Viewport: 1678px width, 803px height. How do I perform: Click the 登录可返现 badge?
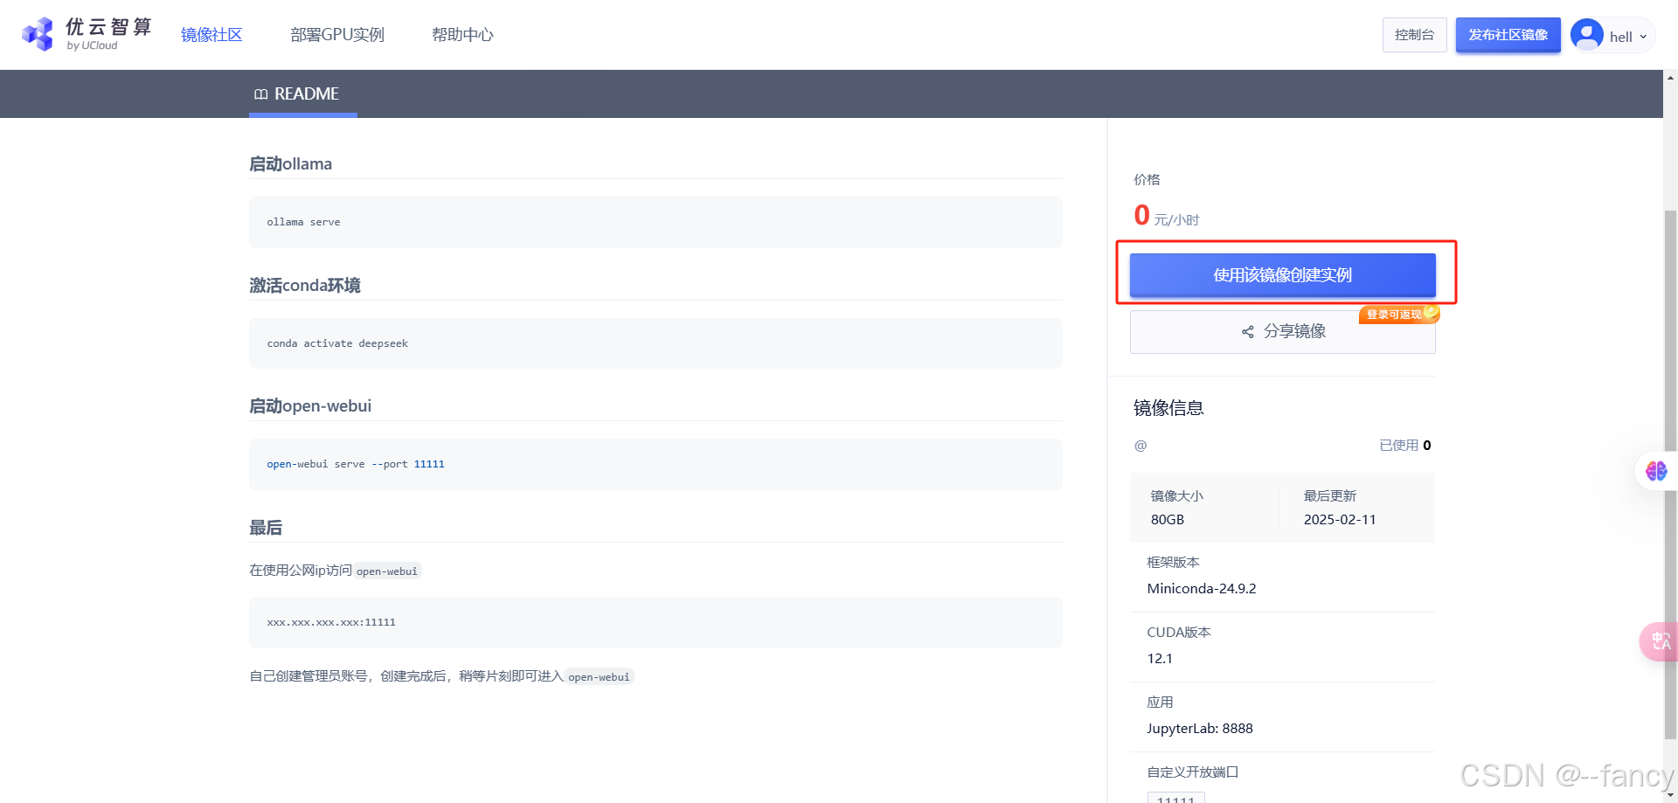(1398, 315)
